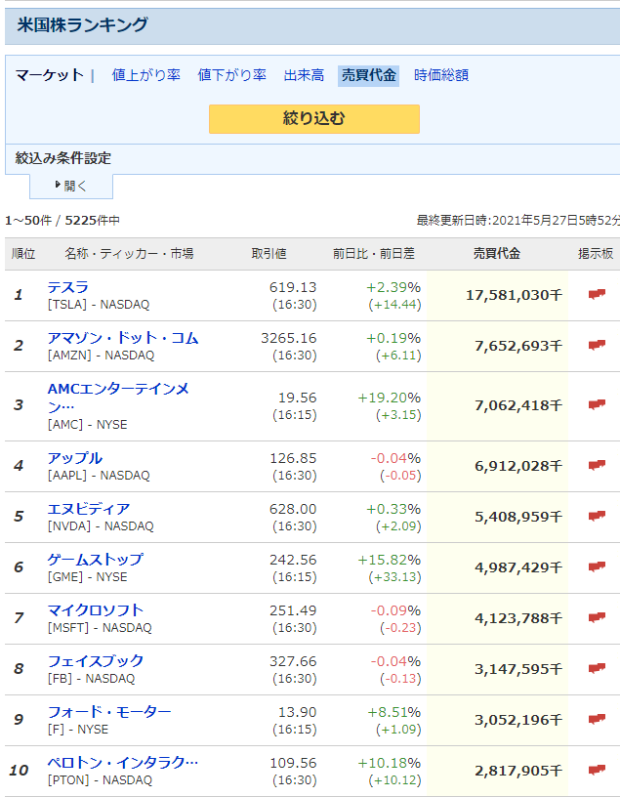Open the ペロトン・インタラク… stock link
This screenshot has width=620, height=797.
click(123, 763)
